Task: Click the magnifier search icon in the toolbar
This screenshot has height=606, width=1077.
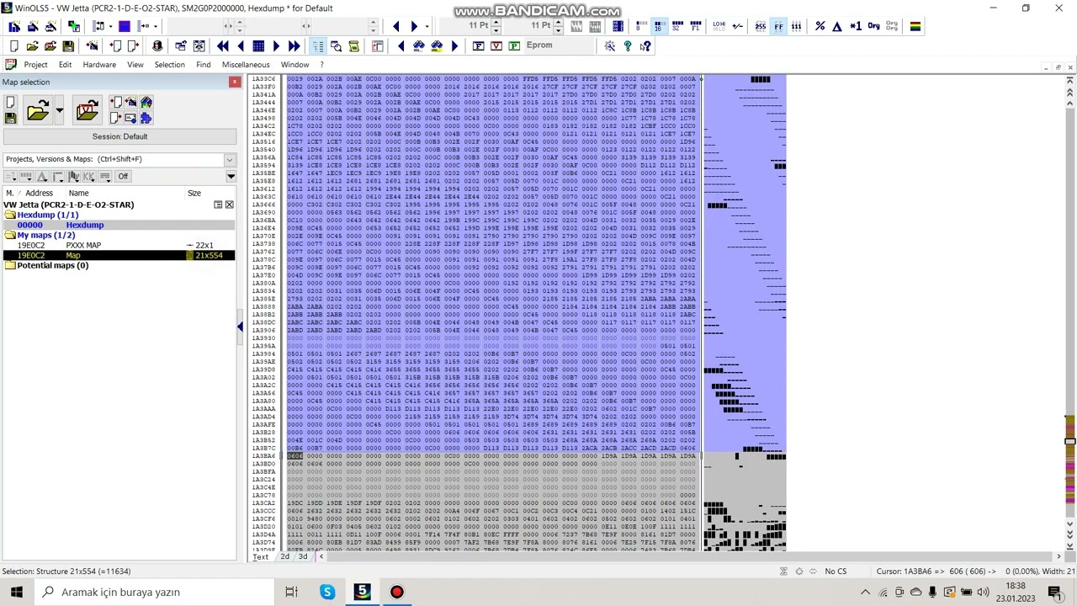Action: [x=336, y=46]
